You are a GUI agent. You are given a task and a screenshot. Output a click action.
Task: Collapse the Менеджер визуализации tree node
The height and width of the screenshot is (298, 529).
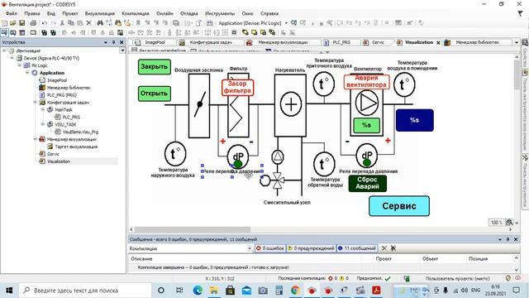click(35, 139)
